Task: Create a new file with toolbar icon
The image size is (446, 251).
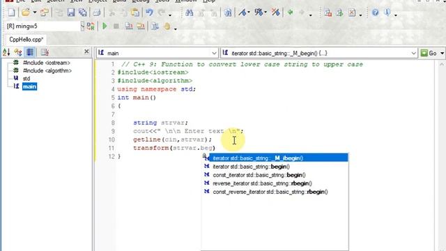Action: point(11,13)
